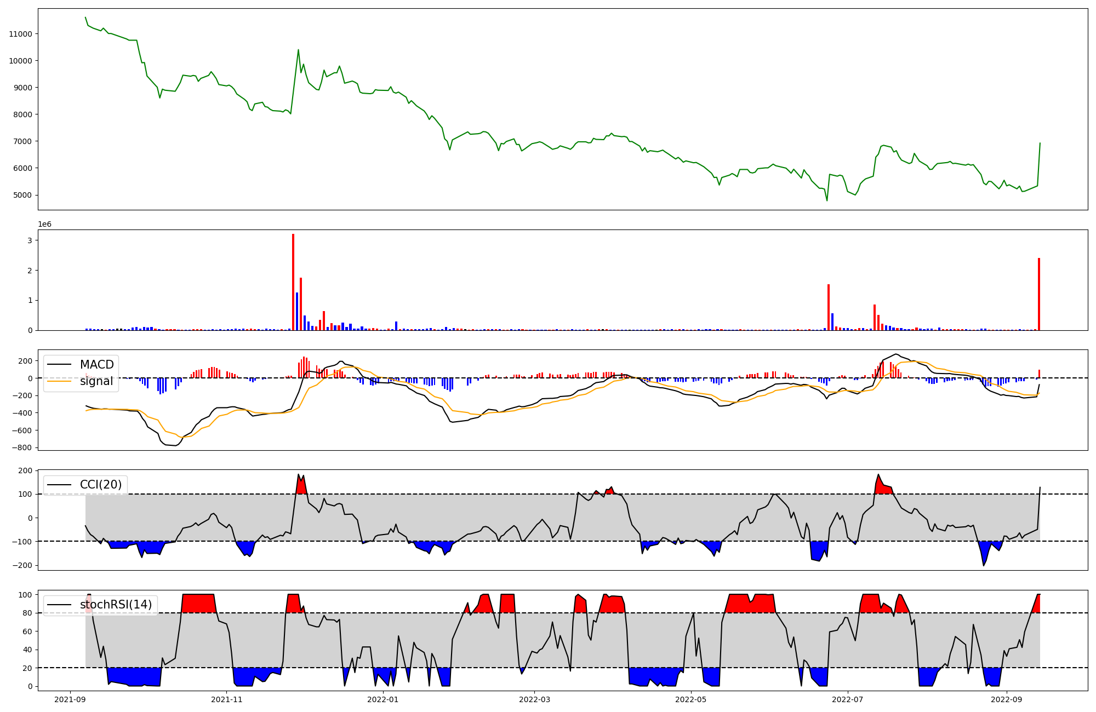Click the 5000 price axis tick label
This screenshot has height=712, width=1096.
point(22,195)
